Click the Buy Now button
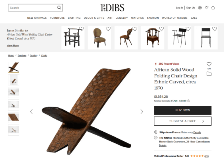Viewport: 224px width, 160px height. pos(182,110)
